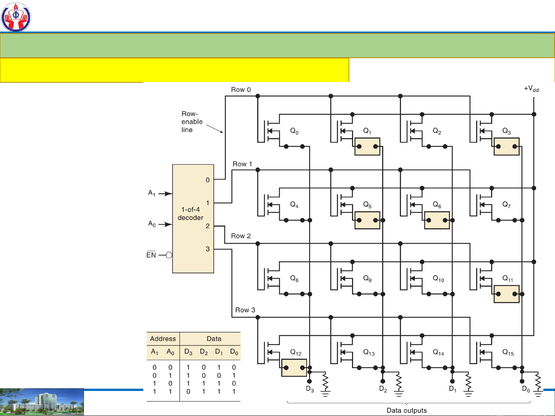Click the Data outputs caption
This screenshot has width=555, height=416.
point(406,410)
